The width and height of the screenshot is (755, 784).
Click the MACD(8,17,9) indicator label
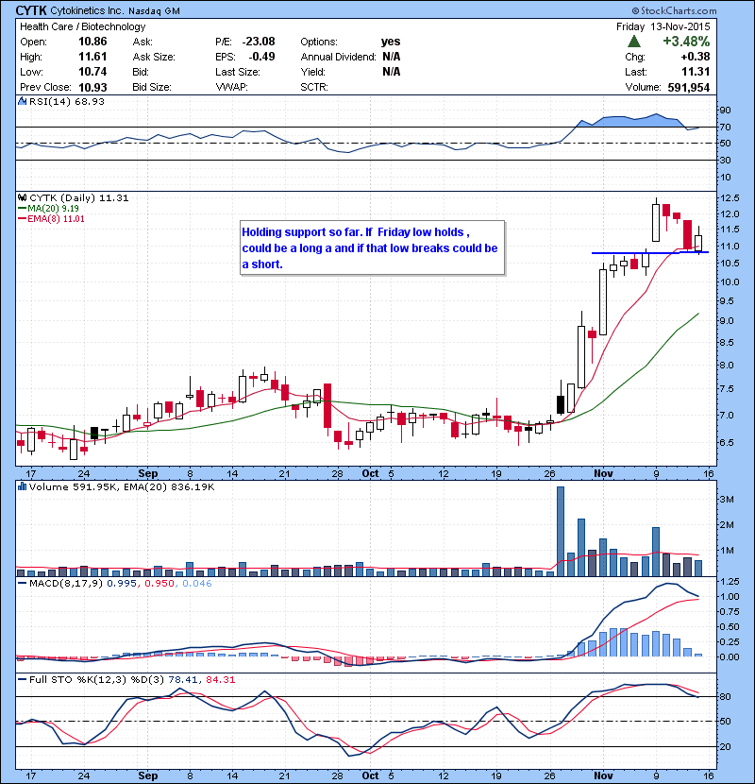click(x=65, y=584)
